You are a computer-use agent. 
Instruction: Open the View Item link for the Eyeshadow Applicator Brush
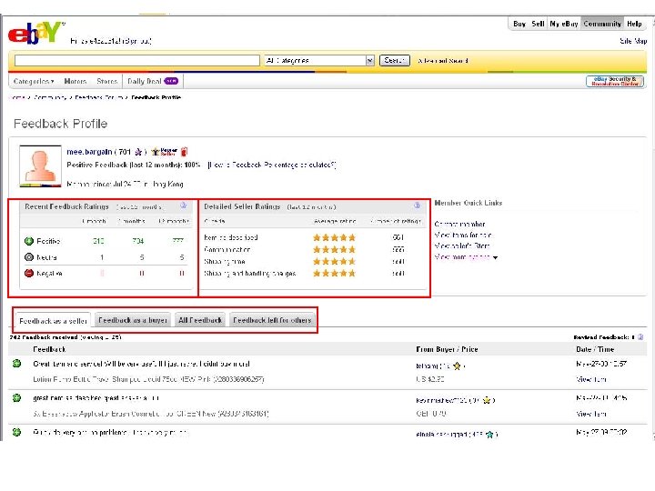point(591,414)
